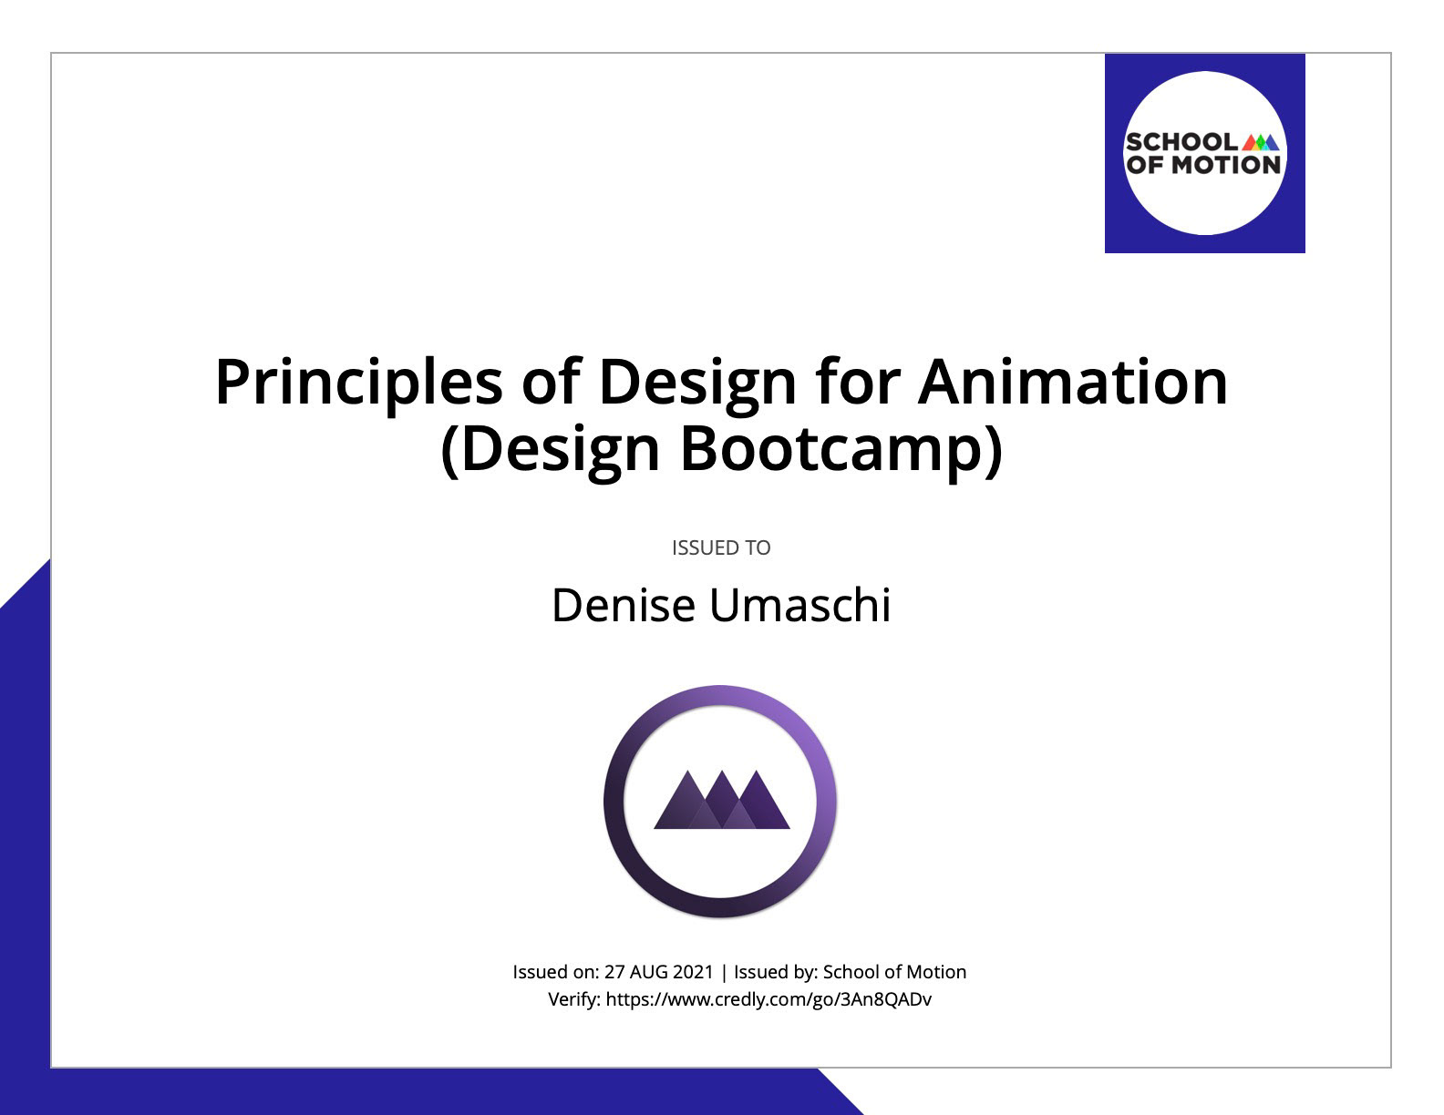
Task: Click the School of Motion logo
Action: coord(1204,153)
